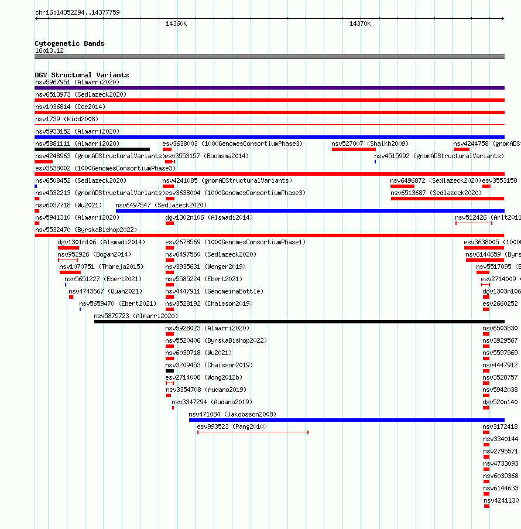This screenshot has width=521, height=529.
Task: Select nsv5520406 (ByrskaBishop2022) variant label
Action: click(x=216, y=341)
